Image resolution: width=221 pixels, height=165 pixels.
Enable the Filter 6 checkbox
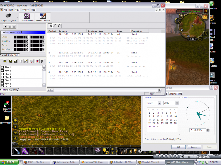[2, 84]
